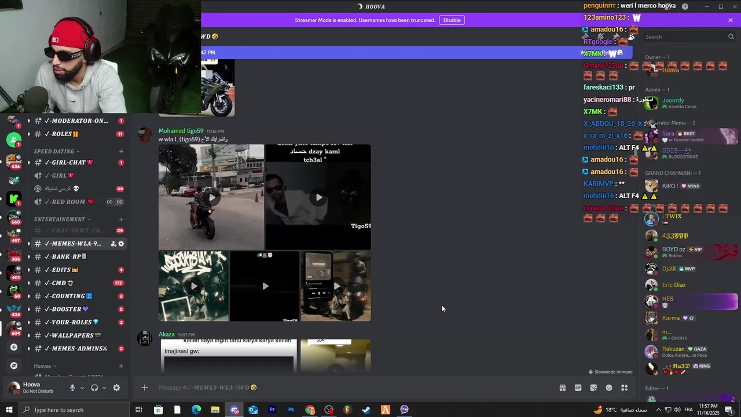The width and height of the screenshot is (741, 417).
Task: Disable Streamer Mode via the Disable button
Action: click(452, 20)
